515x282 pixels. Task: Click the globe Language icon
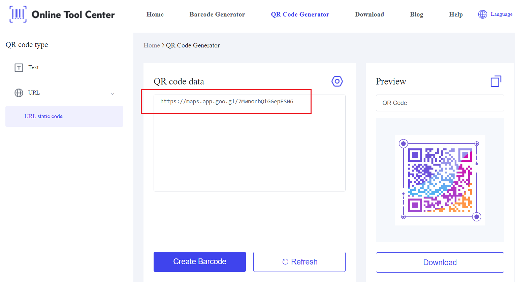[482, 14]
